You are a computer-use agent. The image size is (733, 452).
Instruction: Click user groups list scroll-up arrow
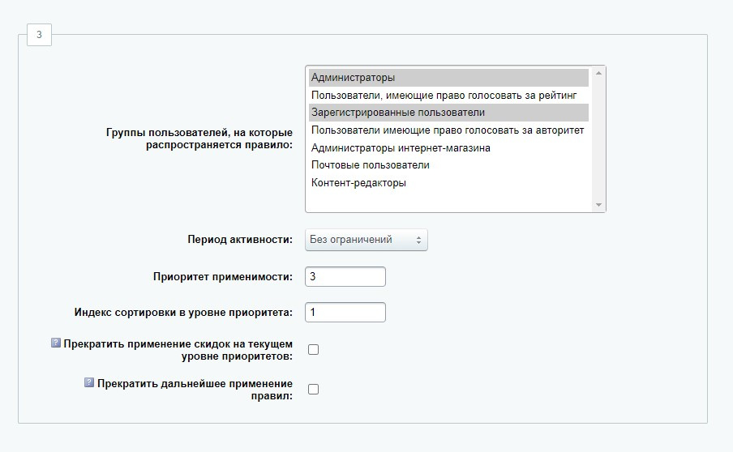click(x=598, y=74)
